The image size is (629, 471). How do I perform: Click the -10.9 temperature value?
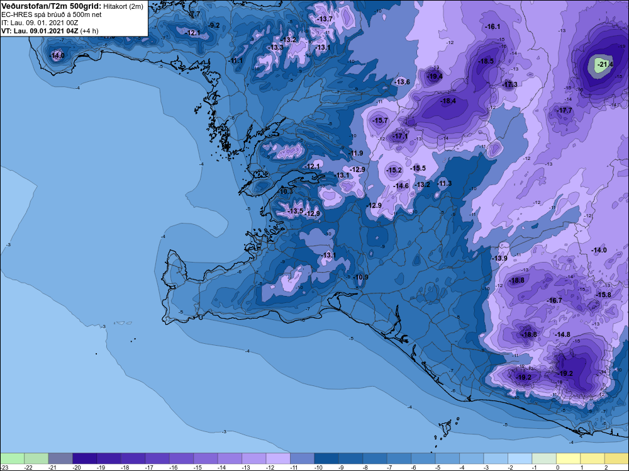pos(360,277)
